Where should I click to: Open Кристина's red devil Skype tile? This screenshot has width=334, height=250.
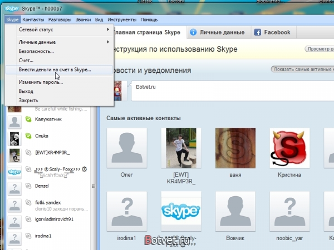(x=289, y=148)
